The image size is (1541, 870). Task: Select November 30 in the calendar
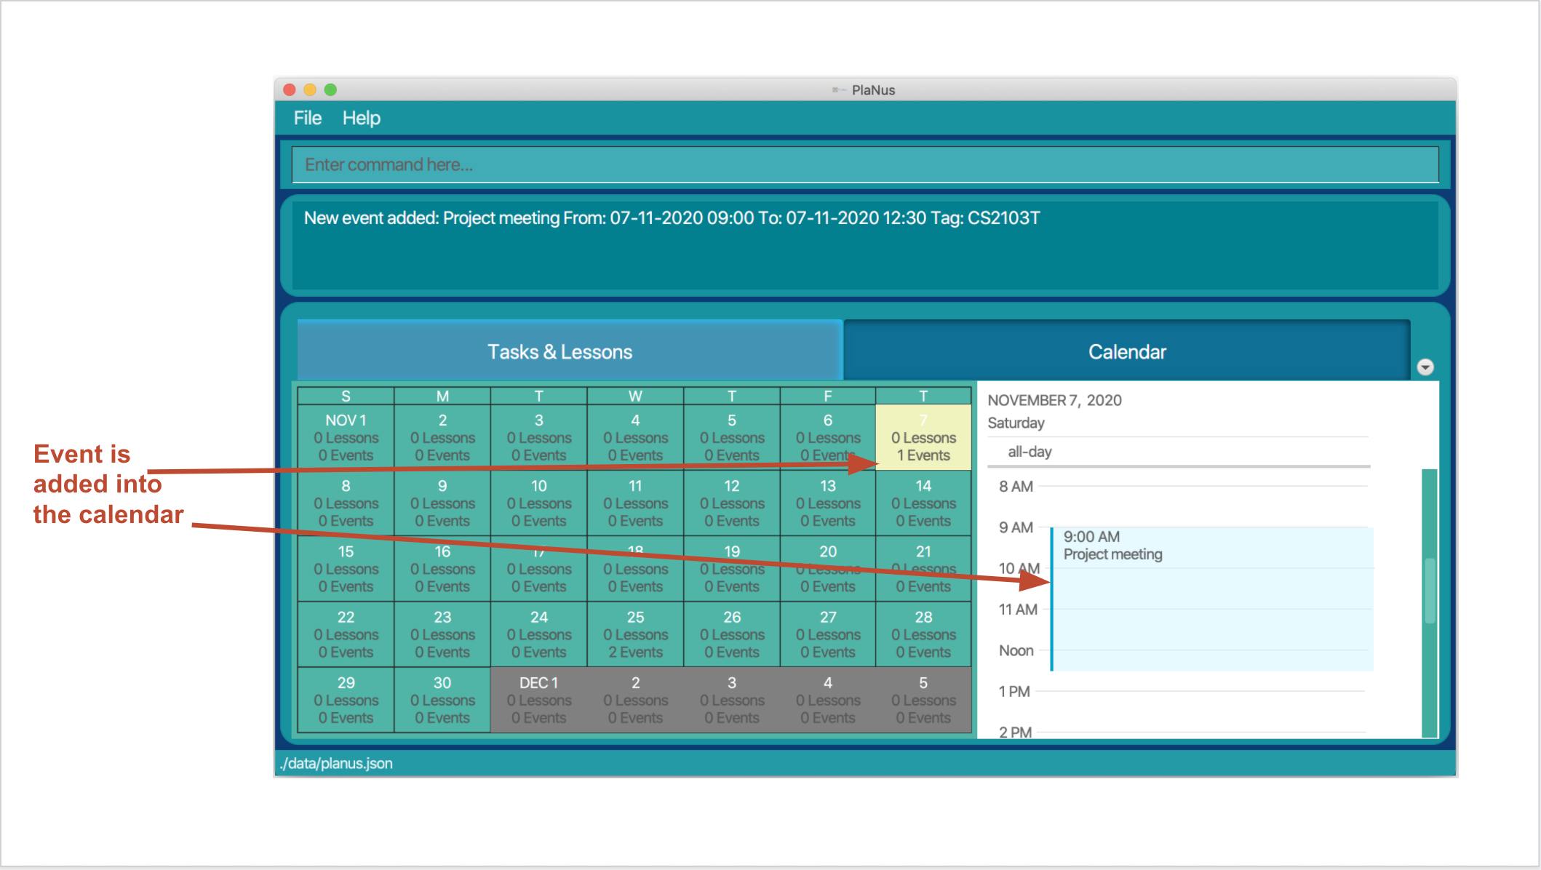(442, 700)
